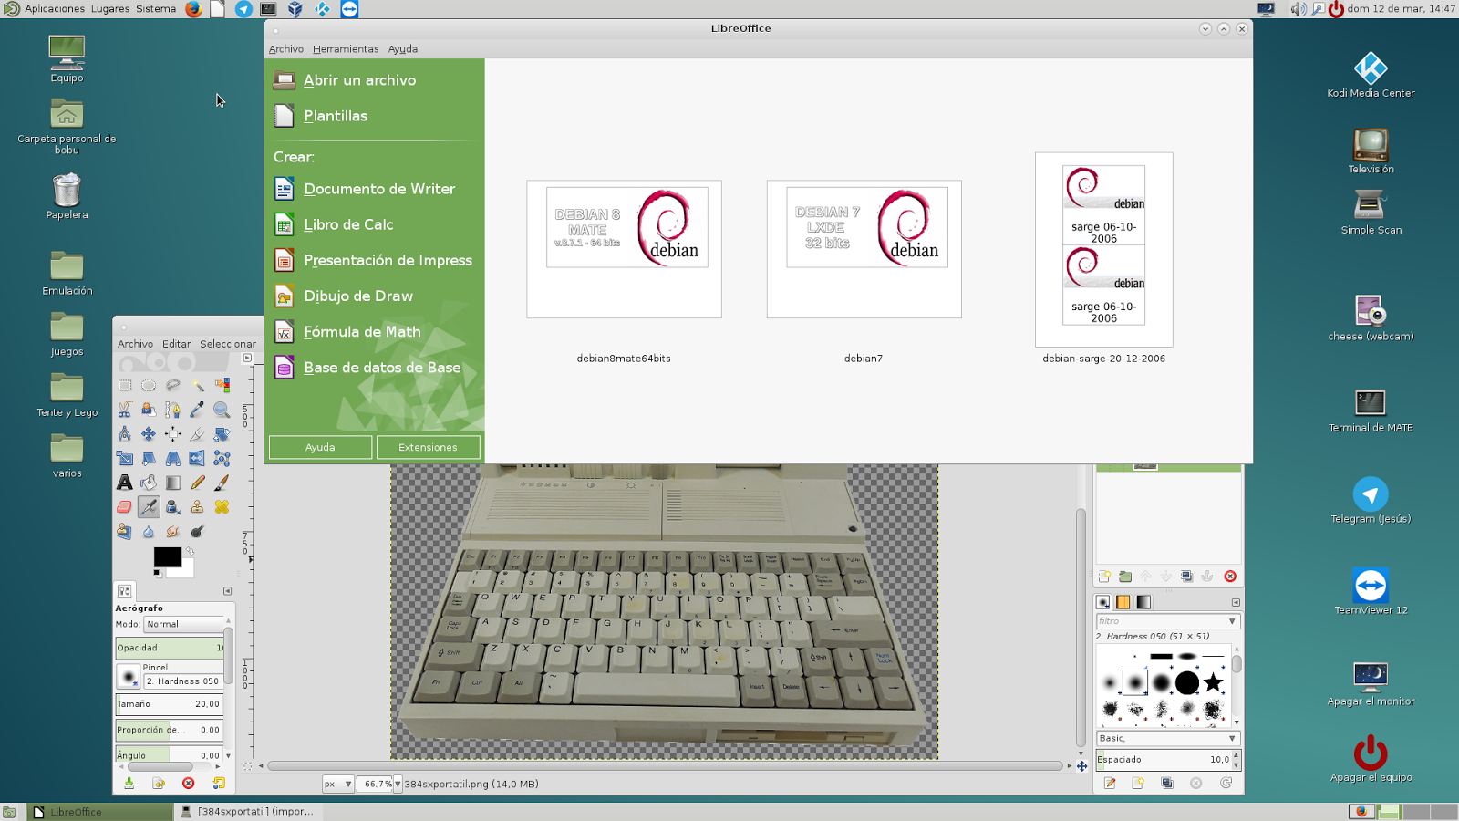Save tool options preset
This screenshot has width=1459, height=821.
(129, 783)
